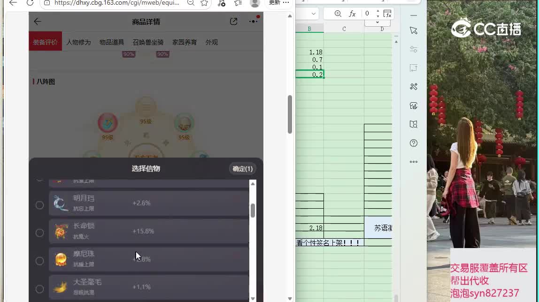Open the name box dropdown in spreadsheet
539x302 pixels.
[x=313, y=14]
